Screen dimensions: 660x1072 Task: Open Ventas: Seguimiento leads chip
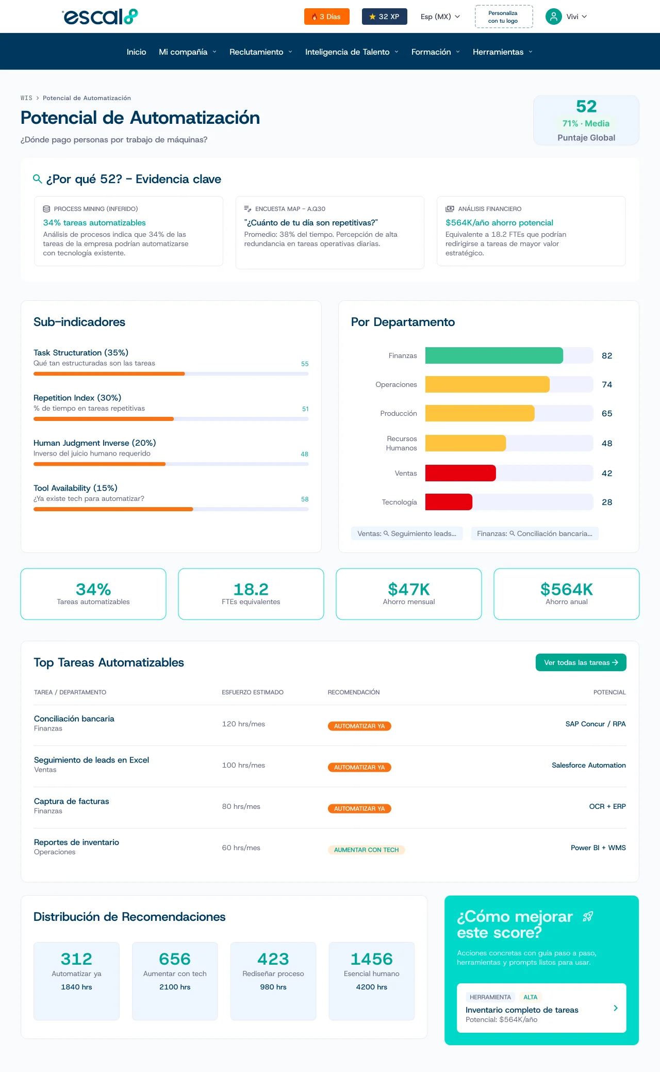pyautogui.click(x=407, y=533)
